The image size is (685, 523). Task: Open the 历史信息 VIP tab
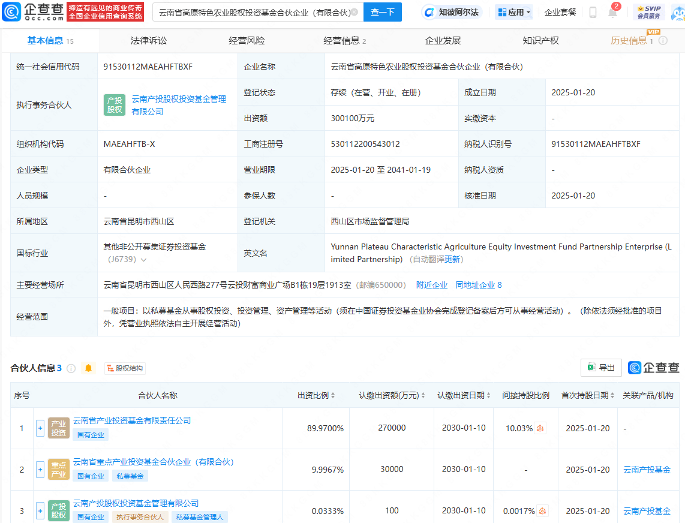click(632, 41)
